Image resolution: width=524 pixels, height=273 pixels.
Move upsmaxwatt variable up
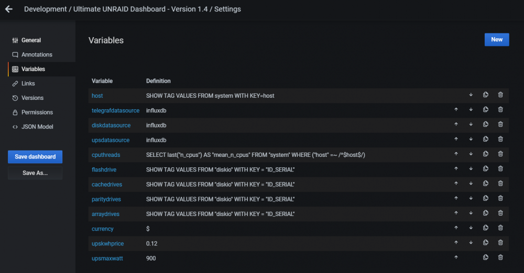(x=456, y=257)
